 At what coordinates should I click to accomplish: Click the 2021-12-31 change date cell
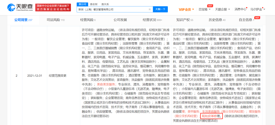click(x=34, y=76)
